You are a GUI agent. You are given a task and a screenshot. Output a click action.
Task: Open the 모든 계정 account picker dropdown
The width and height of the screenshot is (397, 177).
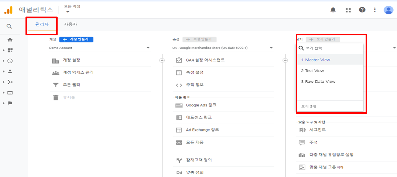coord(72,9)
